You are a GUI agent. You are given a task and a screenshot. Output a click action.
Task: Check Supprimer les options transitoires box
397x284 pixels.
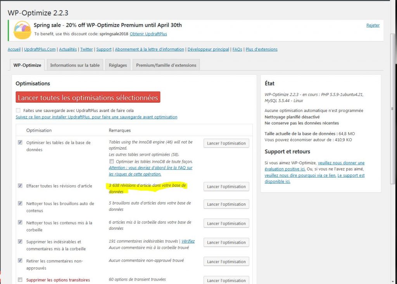[20, 280]
